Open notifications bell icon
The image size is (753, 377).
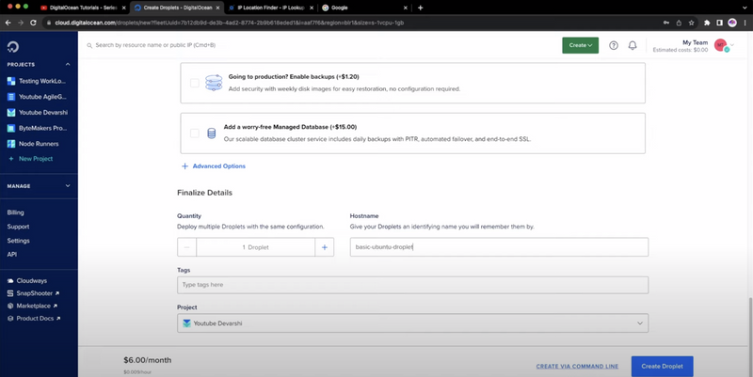tap(633, 45)
